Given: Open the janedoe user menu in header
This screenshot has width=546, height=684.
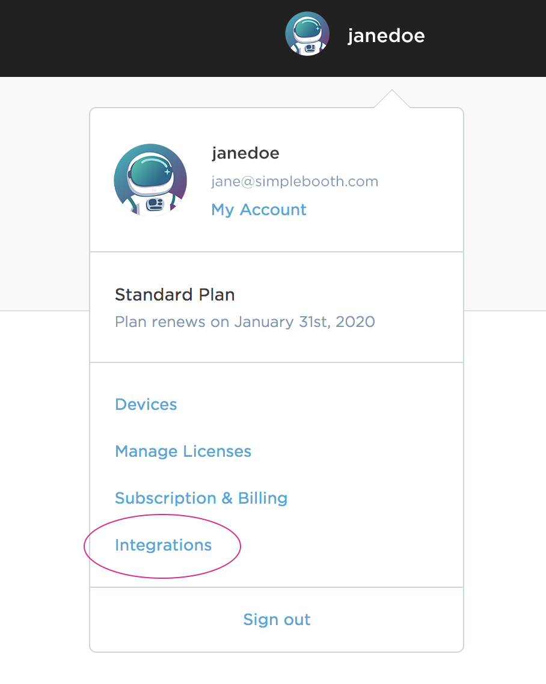Looking at the screenshot, I should (x=385, y=36).
